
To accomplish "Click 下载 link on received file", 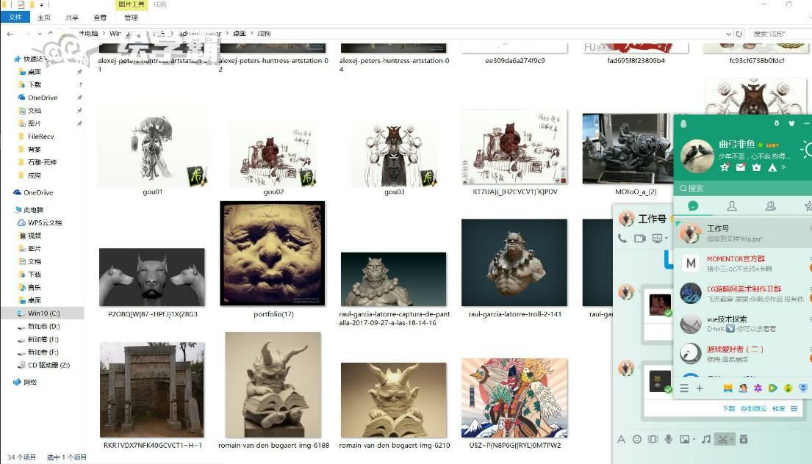I will pos(729,409).
